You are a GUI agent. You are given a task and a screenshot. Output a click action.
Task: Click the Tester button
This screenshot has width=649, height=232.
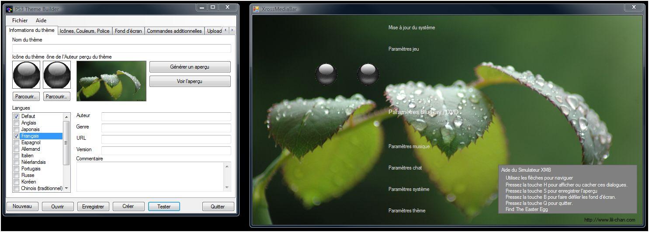[164, 206]
